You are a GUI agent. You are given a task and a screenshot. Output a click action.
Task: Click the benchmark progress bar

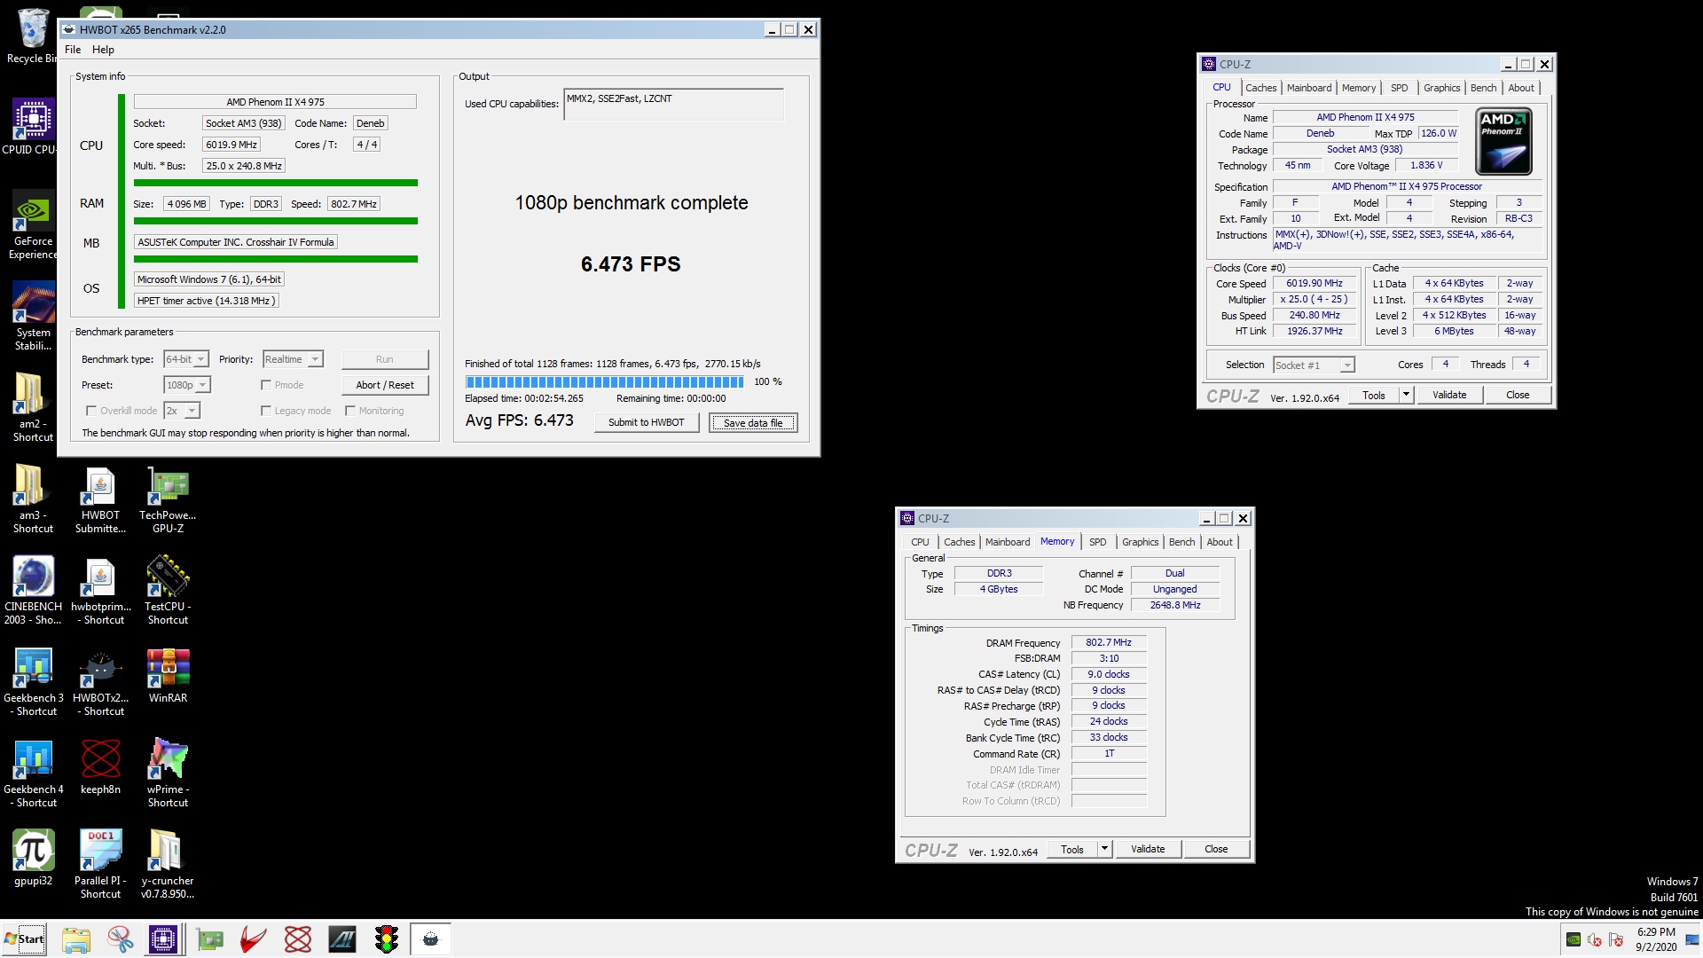[x=605, y=382]
